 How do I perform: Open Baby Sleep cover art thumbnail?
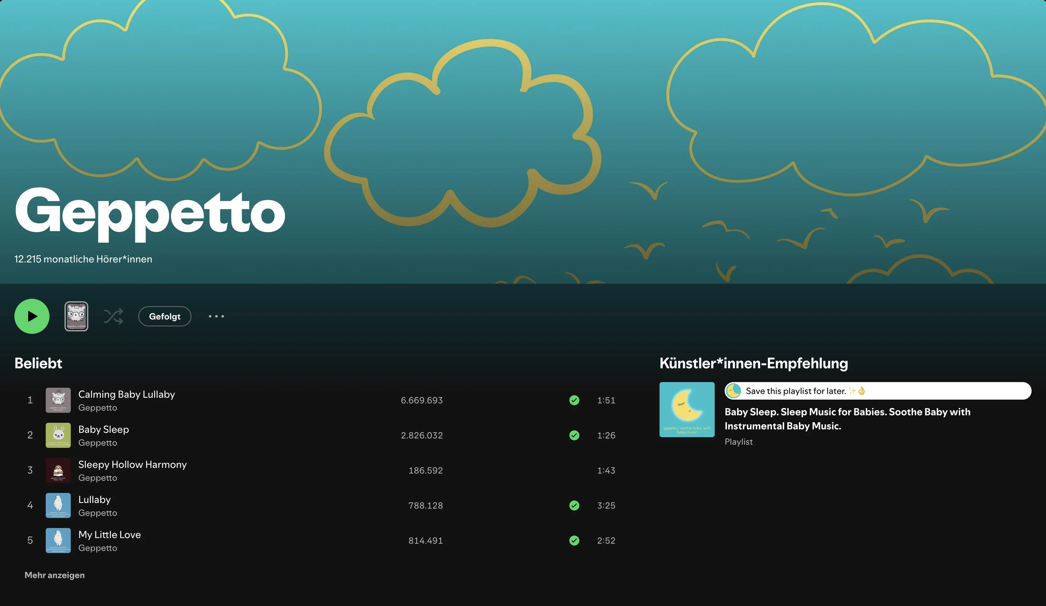pos(58,435)
